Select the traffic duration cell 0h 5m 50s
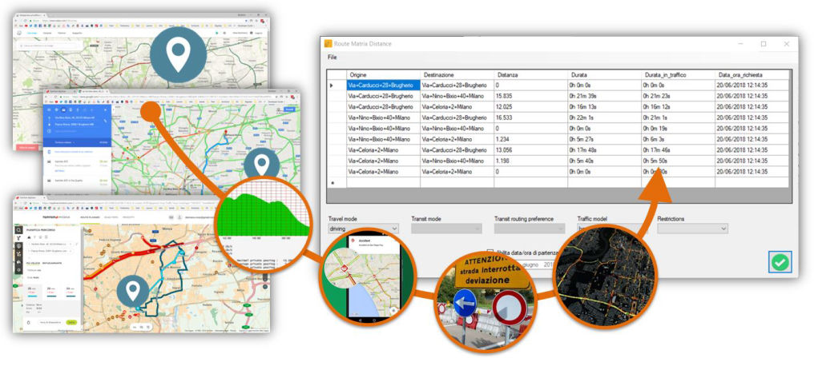 click(678, 161)
